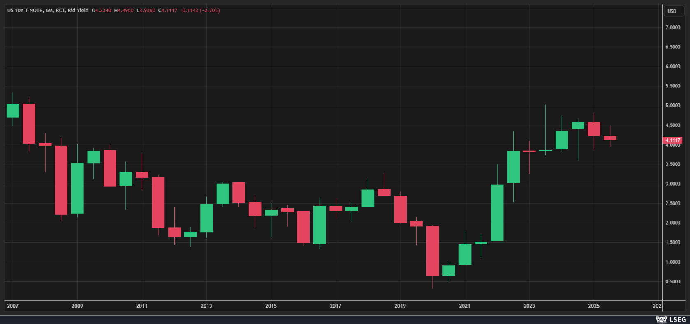
Task: Click the 7.0000 price axis label
Action: tap(673, 28)
